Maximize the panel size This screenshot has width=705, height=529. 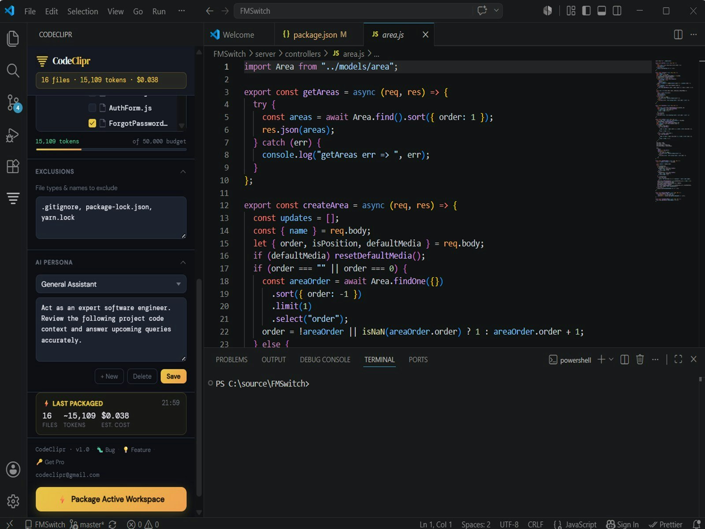click(678, 359)
